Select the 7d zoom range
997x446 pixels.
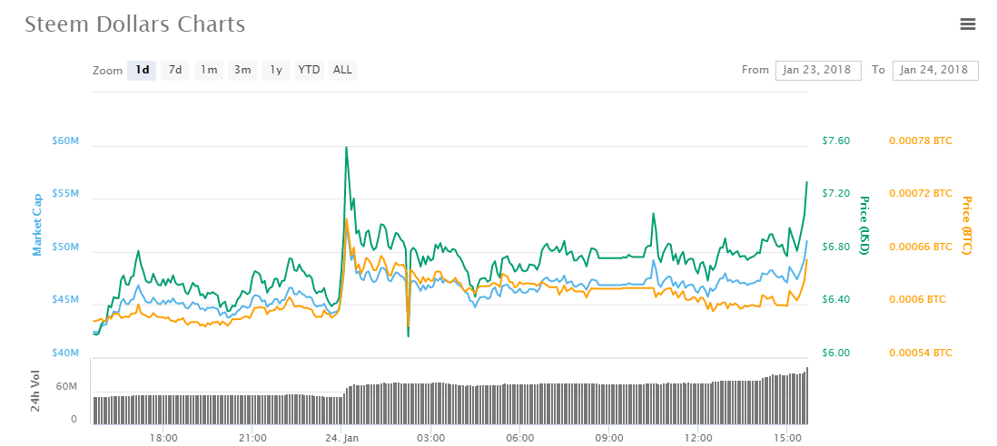click(175, 70)
